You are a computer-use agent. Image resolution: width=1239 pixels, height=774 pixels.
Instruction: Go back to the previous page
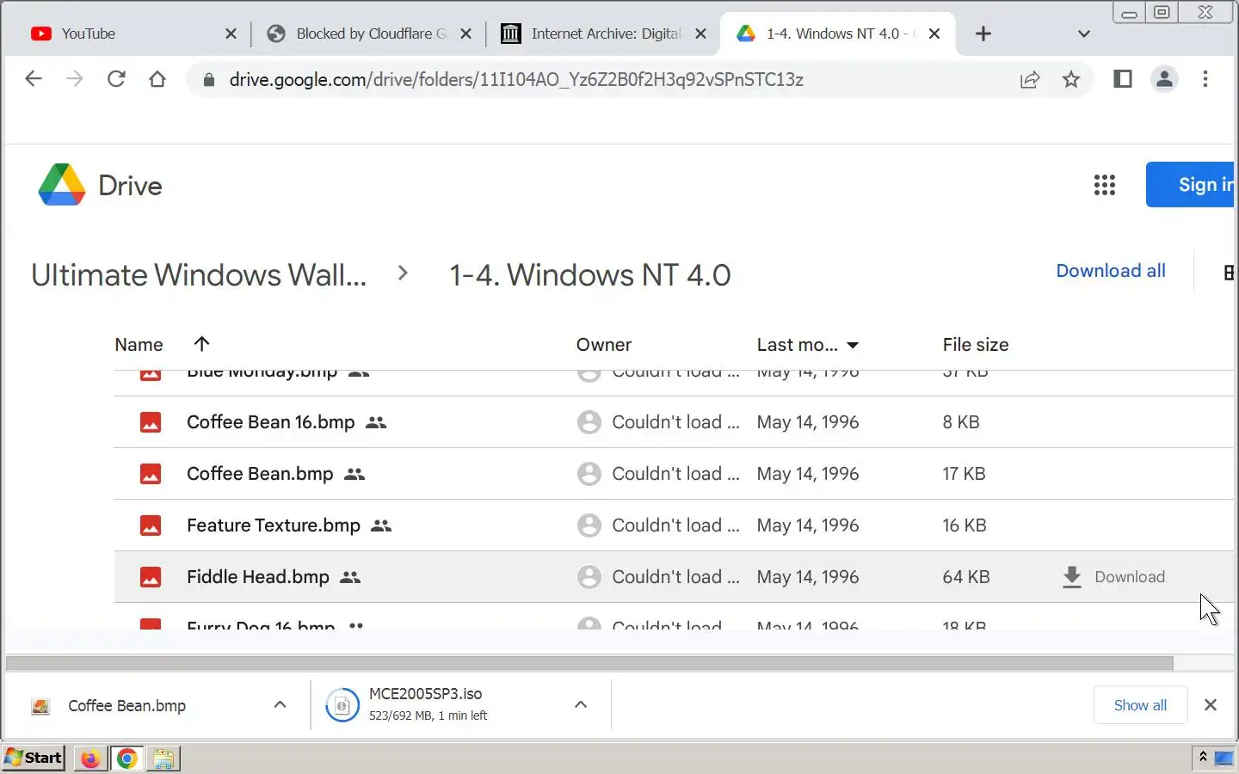pos(34,79)
